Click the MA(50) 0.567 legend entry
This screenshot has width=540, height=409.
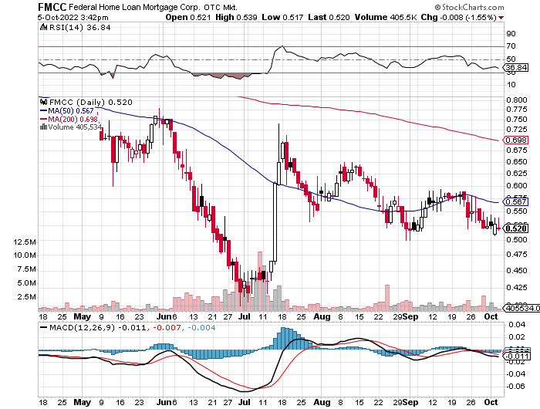(x=67, y=111)
